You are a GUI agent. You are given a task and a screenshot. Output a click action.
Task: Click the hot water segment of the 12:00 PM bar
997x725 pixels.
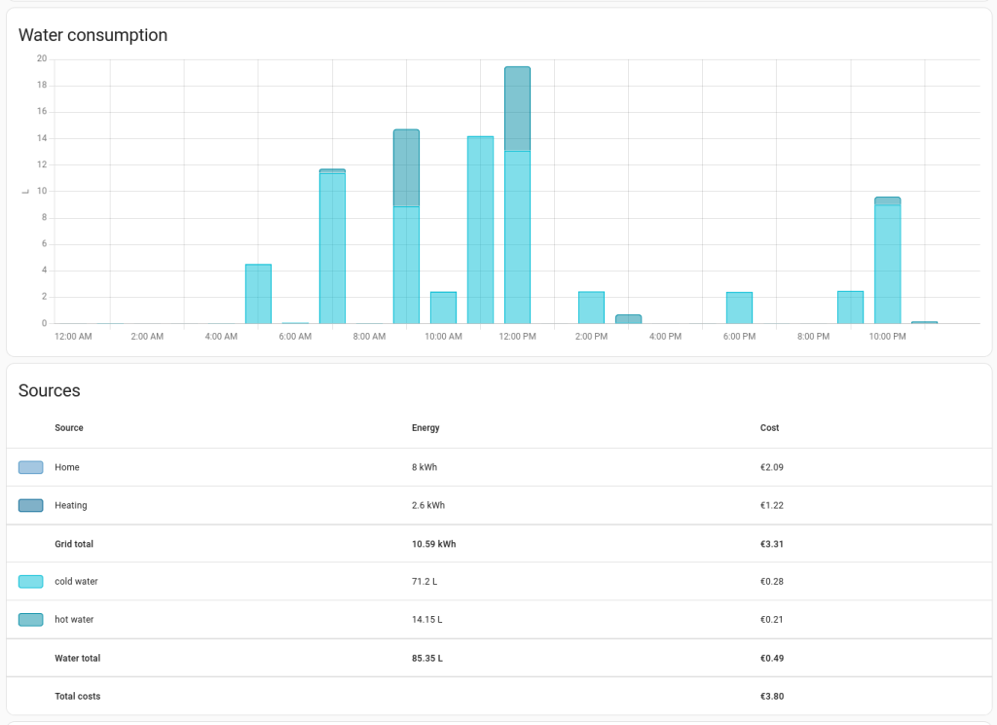517,109
